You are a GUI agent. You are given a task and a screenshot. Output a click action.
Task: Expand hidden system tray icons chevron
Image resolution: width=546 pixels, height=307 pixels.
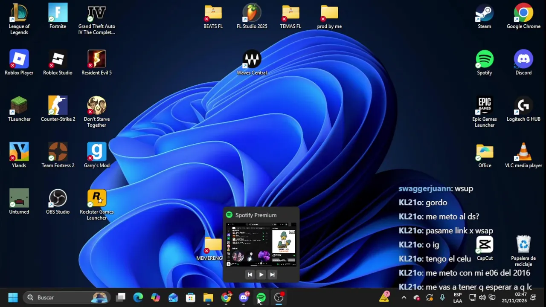point(404,297)
